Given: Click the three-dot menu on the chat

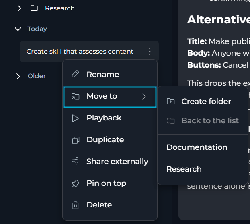Looking at the screenshot, I should [150, 52].
